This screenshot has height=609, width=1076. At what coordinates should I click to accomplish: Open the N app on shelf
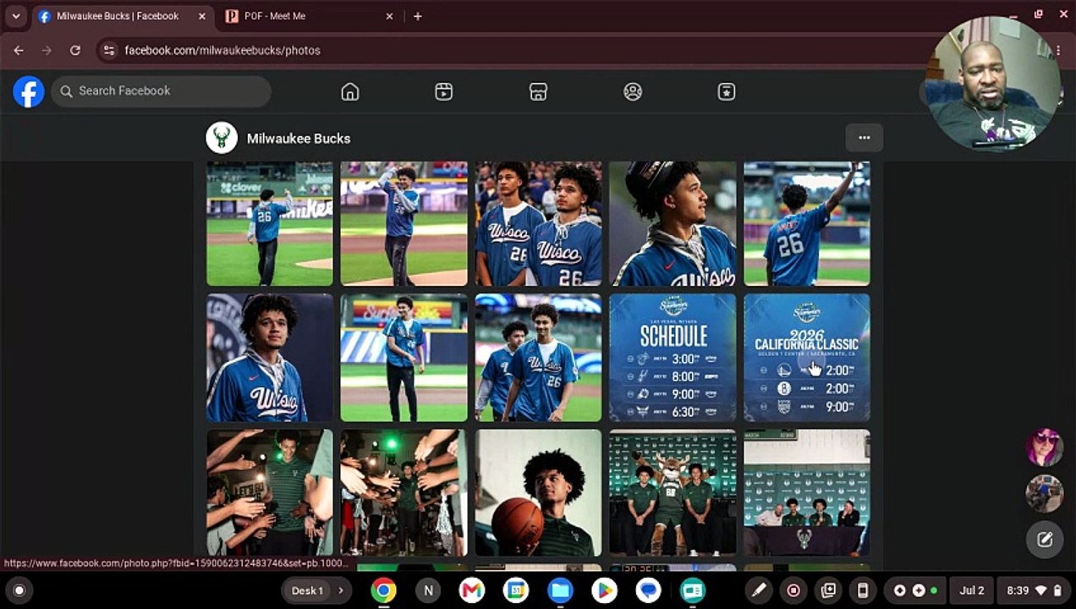428,590
